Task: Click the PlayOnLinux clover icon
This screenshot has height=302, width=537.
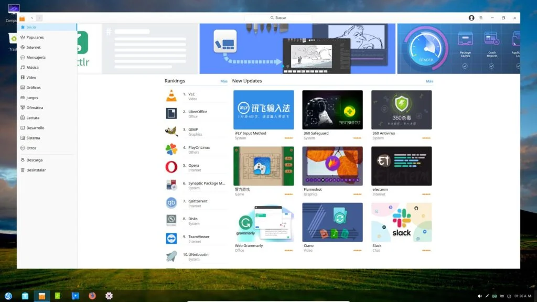Action: [171, 149]
